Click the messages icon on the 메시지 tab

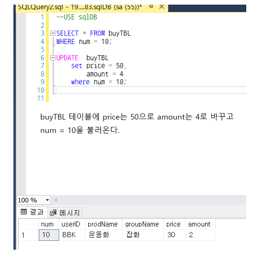[x=53, y=213]
